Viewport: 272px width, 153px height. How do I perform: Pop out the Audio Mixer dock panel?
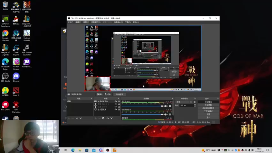(172, 99)
